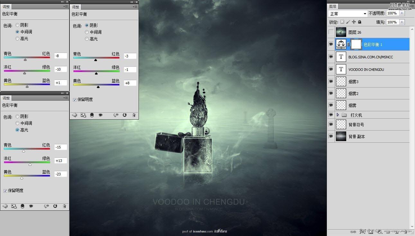Uncheck 保留明度 in the left Color Balance panel
This screenshot has height=236, width=415.
(5, 190)
